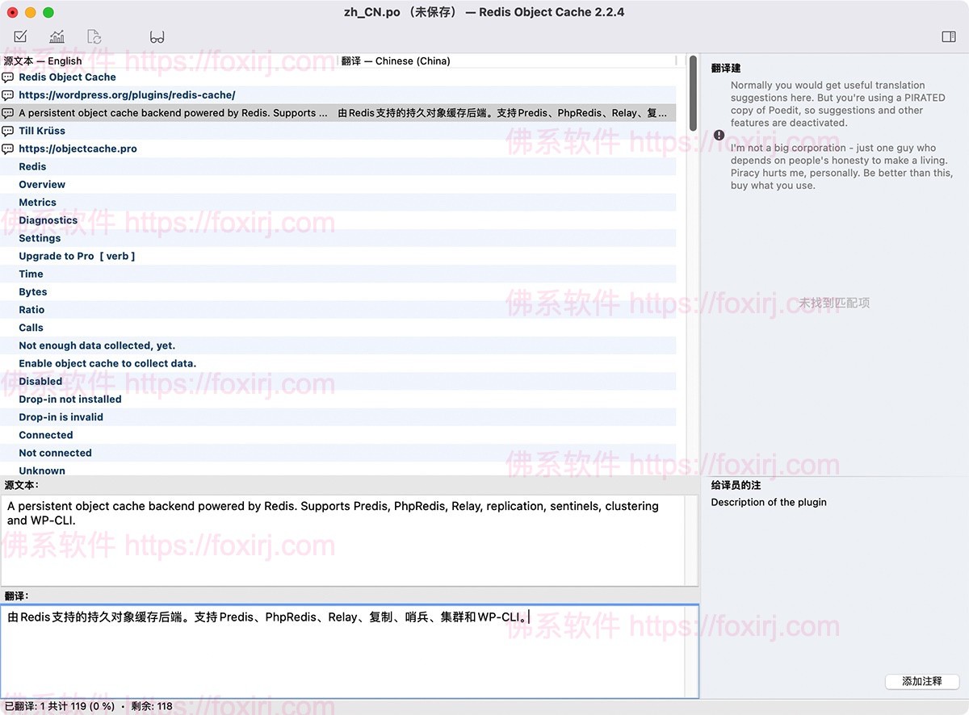Select the Diagnostics string row
This screenshot has width=969, height=715.
[x=48, y=220]
